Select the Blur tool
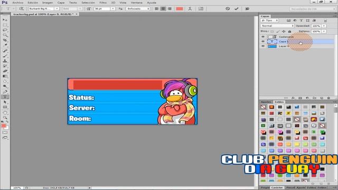 click(x=5, y=81)
